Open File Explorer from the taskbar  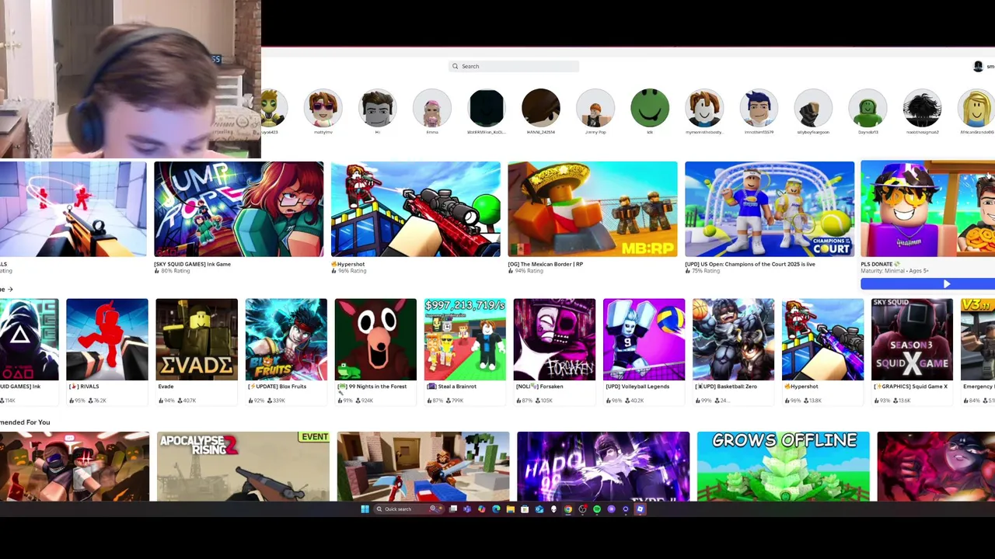click(x=510, y=509)
